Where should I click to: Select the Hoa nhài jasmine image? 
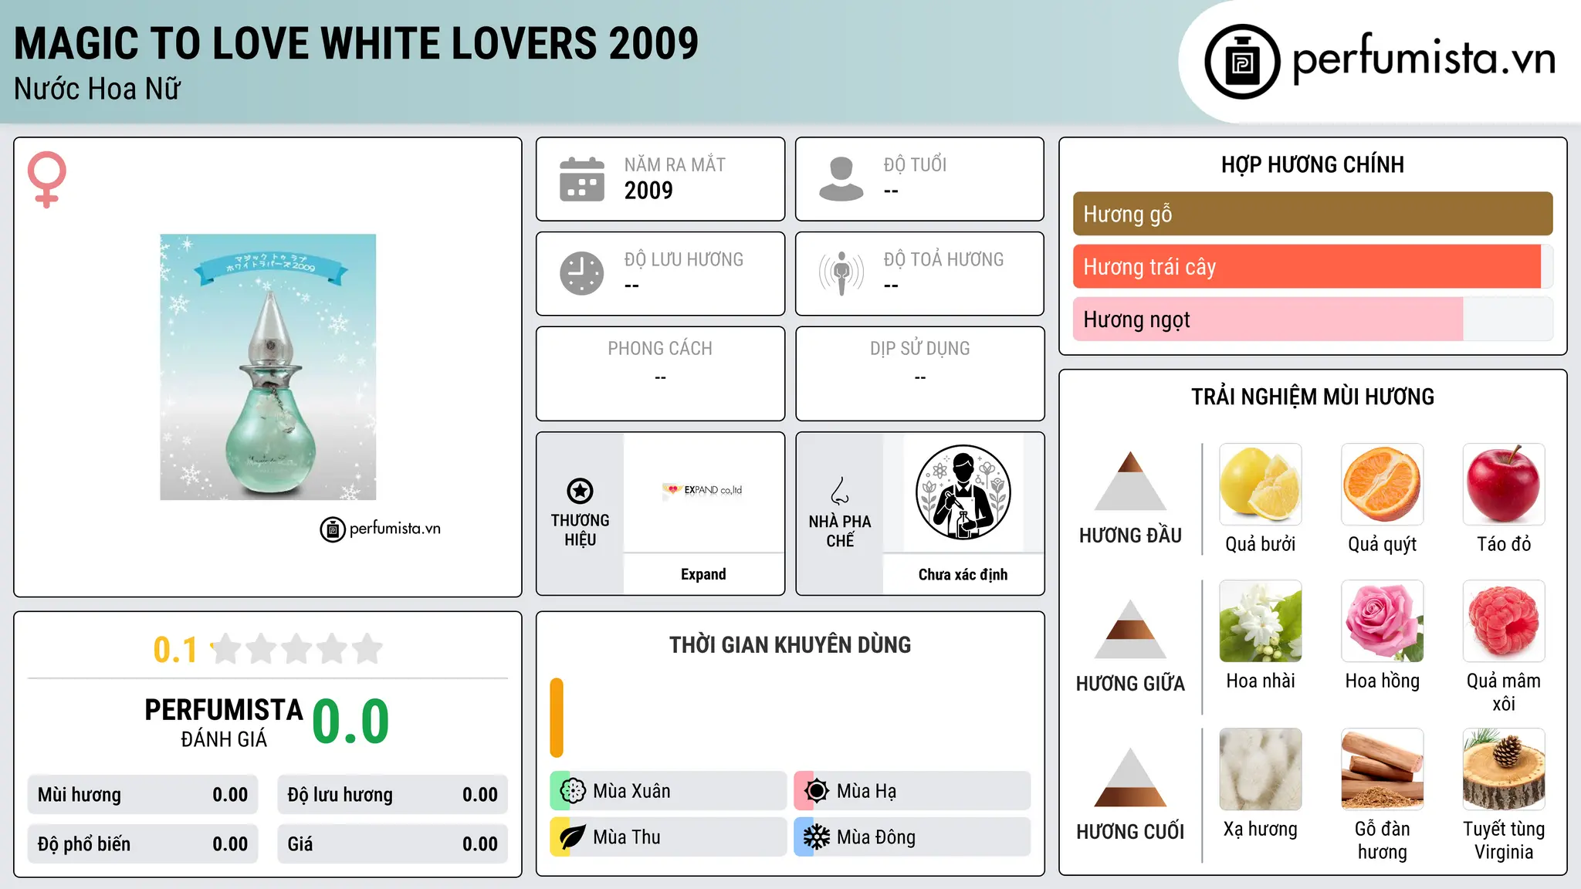point(1261,621)
